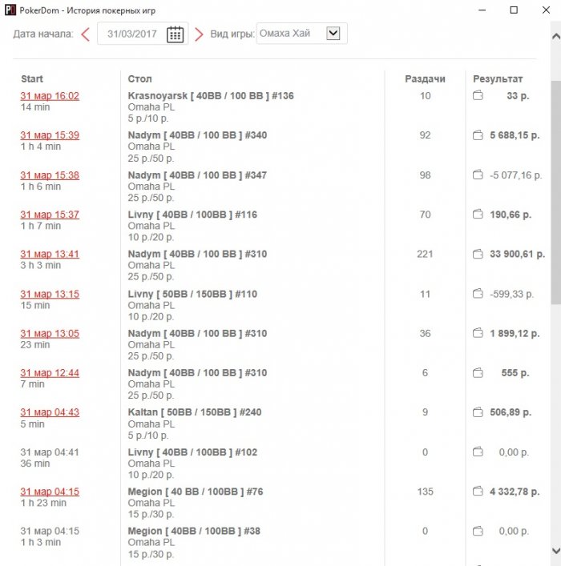Click wallet icon next to 33 р.
The width and height of the screenshot is (561, 566).
tap(478, 95)
